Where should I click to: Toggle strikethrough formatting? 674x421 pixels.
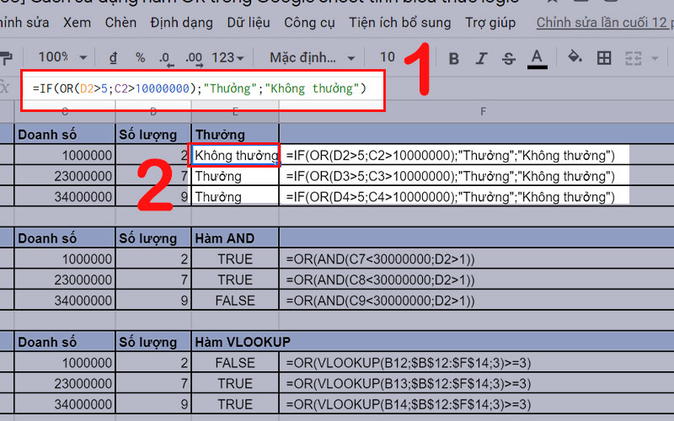(x=509, y=58)
